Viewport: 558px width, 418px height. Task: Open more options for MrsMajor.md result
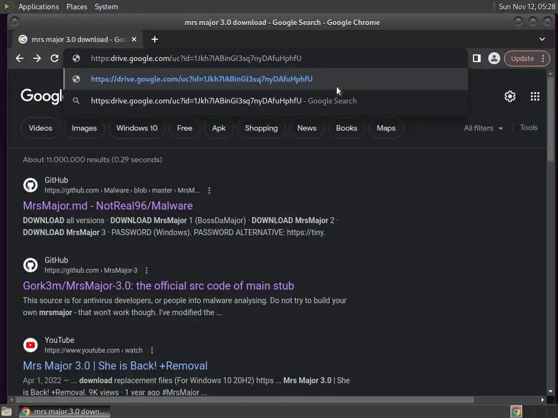coord(209,190)
